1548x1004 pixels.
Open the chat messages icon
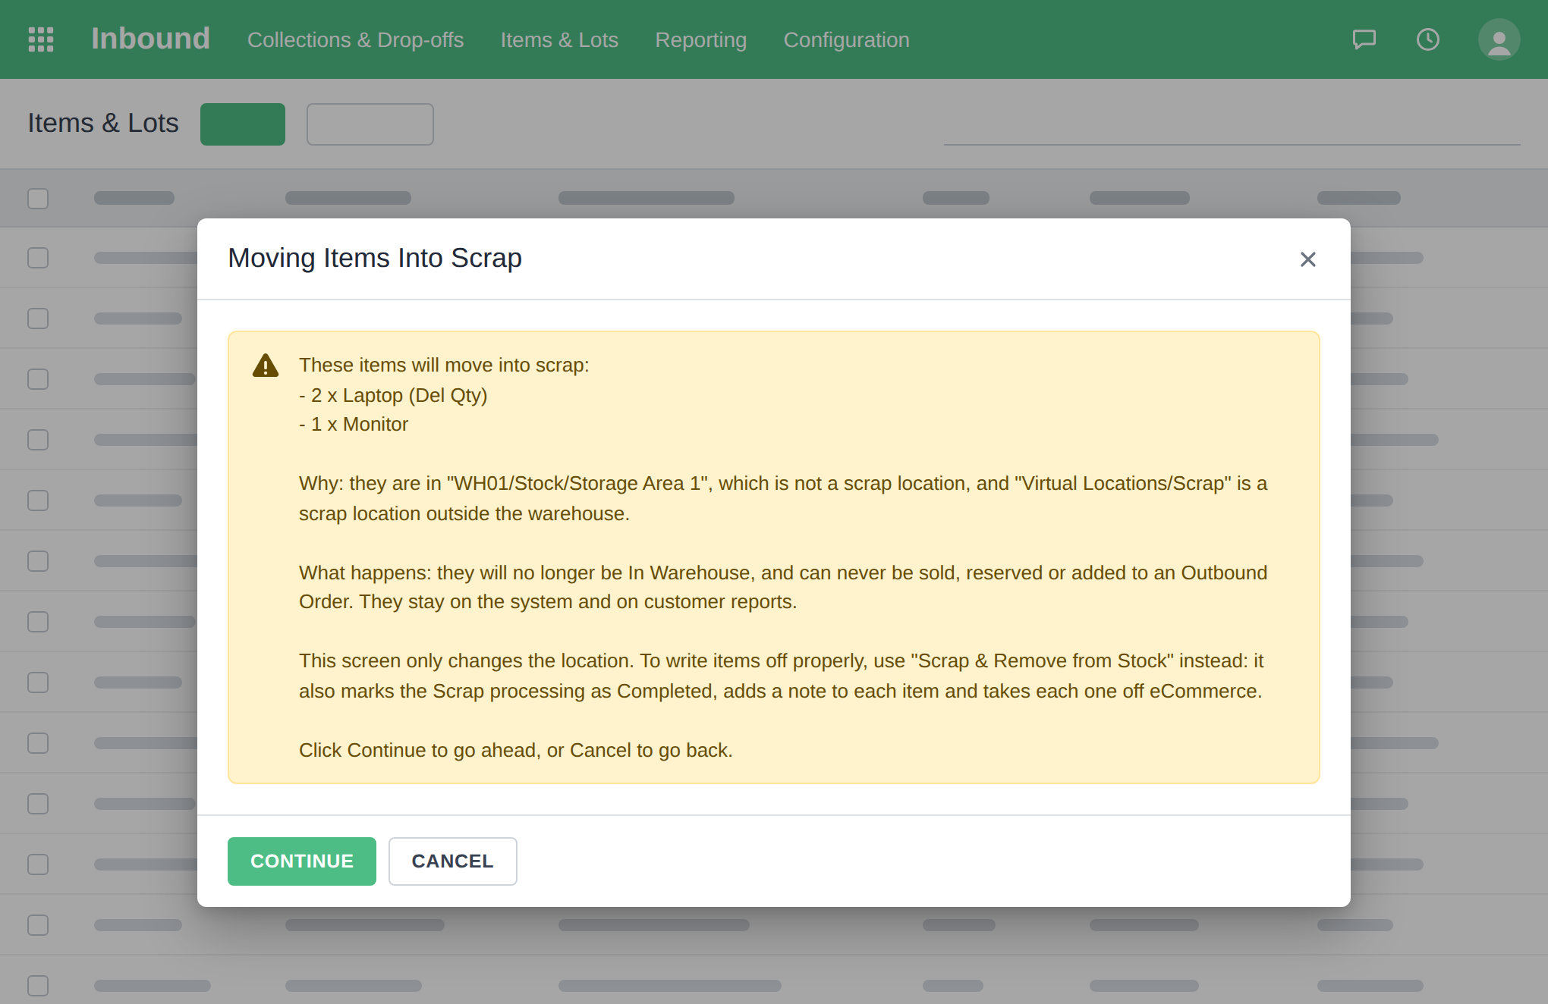pyautogui.click(x=1364, y=39)
